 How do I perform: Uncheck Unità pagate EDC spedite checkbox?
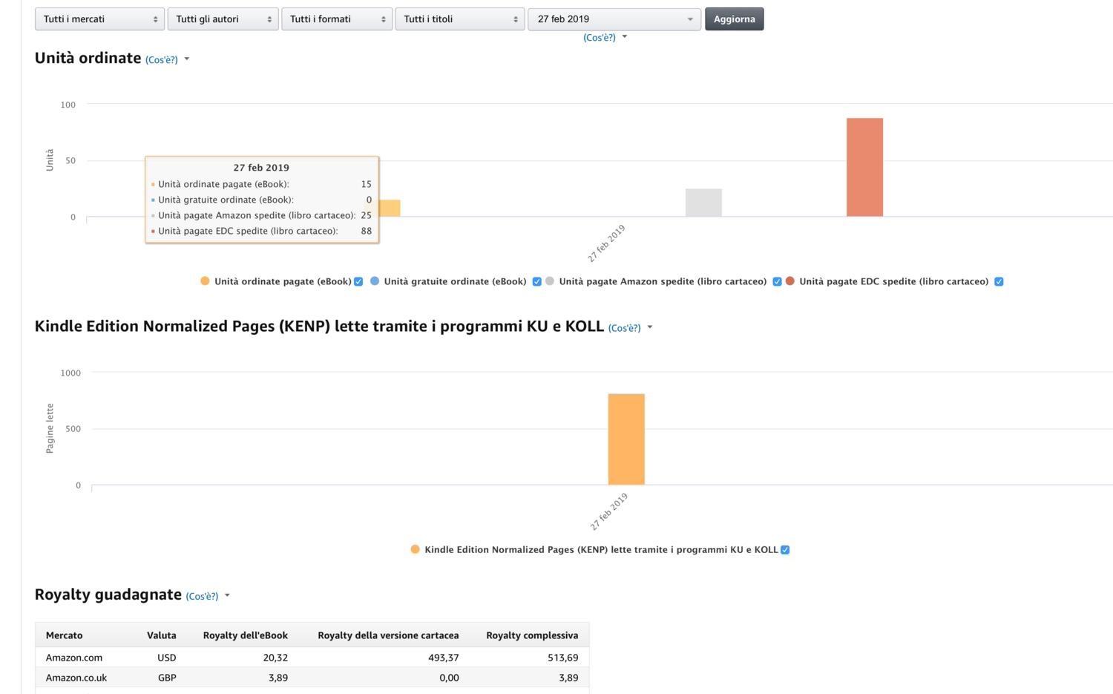999,281
